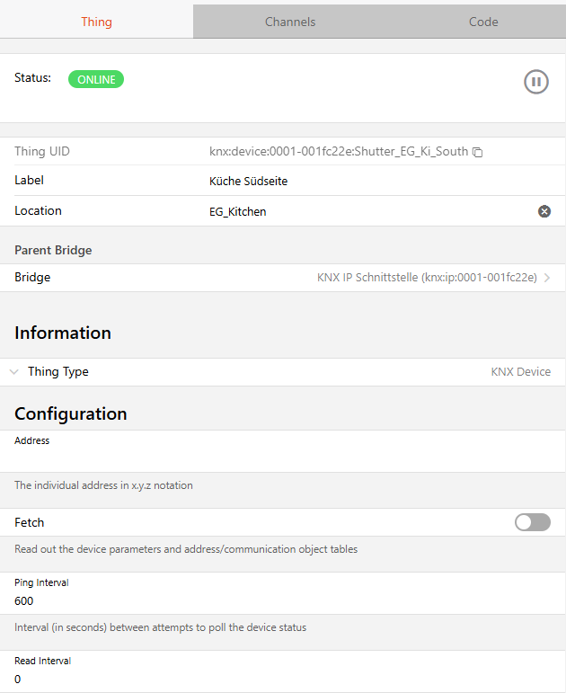This screenshot has height=693, width=566.
Task: Edit the Location field EG_Kitchen
Action: tap(370, 212)
